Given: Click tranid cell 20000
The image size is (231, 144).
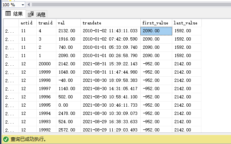Looking at the screenshot, I should coord(46,64).
